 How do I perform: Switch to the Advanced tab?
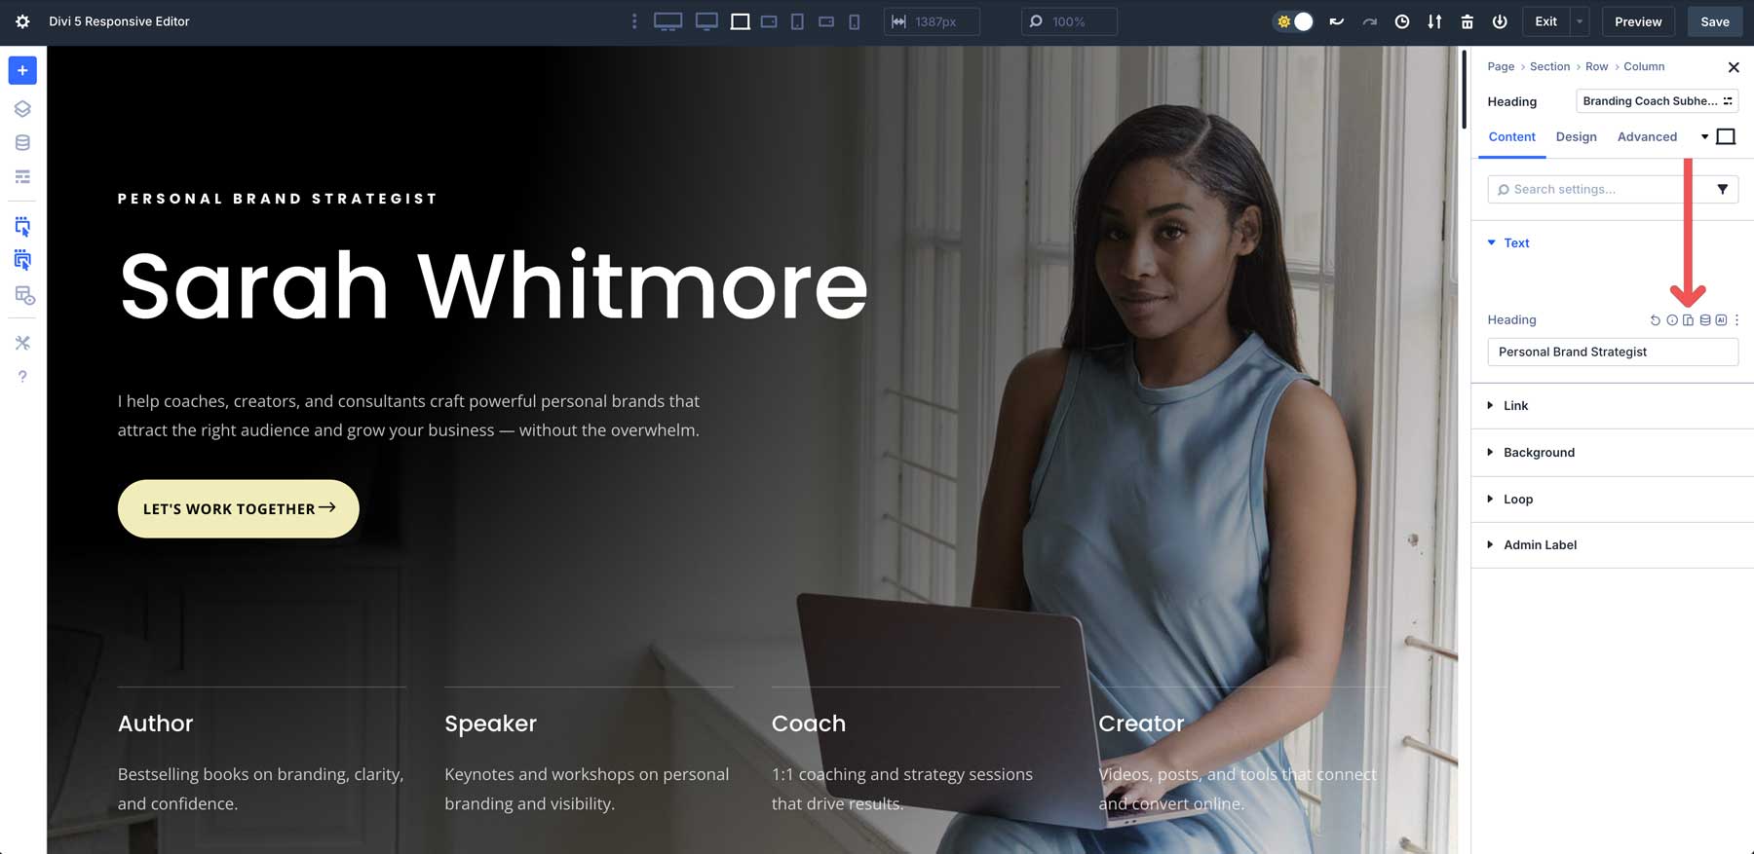tap(1647, 137)
